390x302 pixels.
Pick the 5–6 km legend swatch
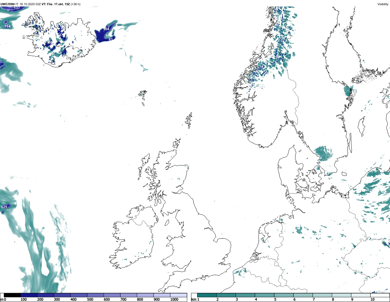(284, 295)
